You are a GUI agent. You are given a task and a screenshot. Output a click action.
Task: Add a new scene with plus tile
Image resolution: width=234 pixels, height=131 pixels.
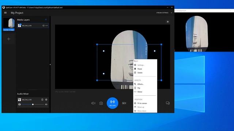tap(9, 39)
